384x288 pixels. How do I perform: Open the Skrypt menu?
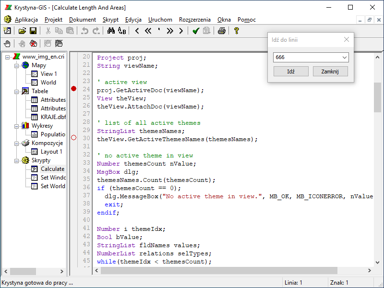[110, 20]
